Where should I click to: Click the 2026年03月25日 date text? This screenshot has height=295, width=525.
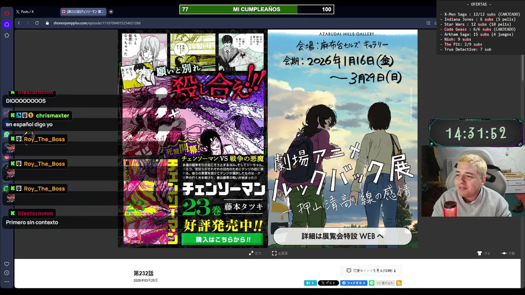click(x=146, y=281)
